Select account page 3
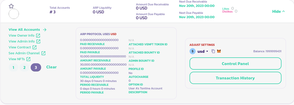Viewport: 294px width, 105px height. click(36, 68)
